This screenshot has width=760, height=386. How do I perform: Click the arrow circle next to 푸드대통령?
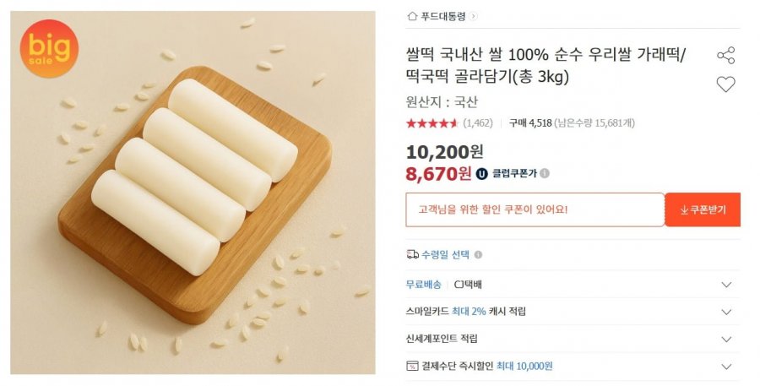(x=473, y=15)
